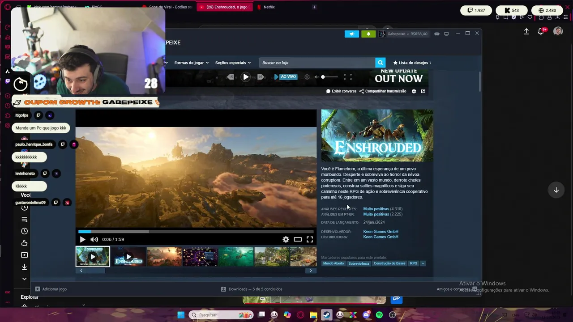This screenshot has height=322, width=573.
Task: Unmute the broadcast speaker icon
Action: tap(316, 77)
